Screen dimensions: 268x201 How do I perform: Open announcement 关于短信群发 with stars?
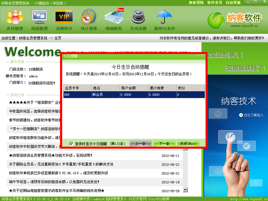tap(35, 102)
